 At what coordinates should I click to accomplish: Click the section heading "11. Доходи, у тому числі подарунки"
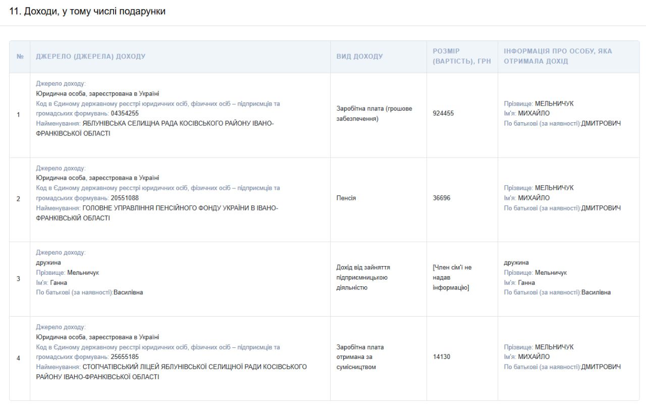tap(87, 11)
